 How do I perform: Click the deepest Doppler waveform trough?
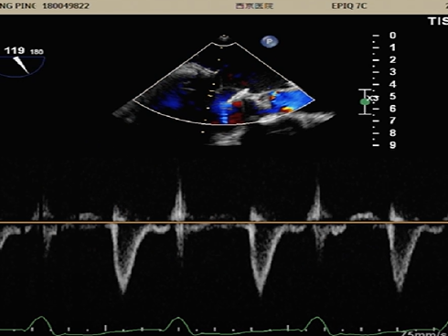(x=260, y=294)
